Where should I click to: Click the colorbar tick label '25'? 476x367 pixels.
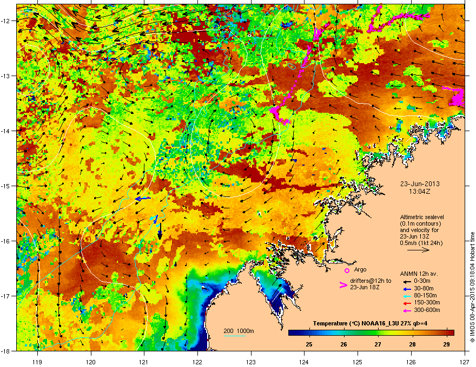pyautogui.click(x=309, y=344)
